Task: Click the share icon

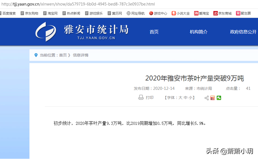Action: click(207, 98)
